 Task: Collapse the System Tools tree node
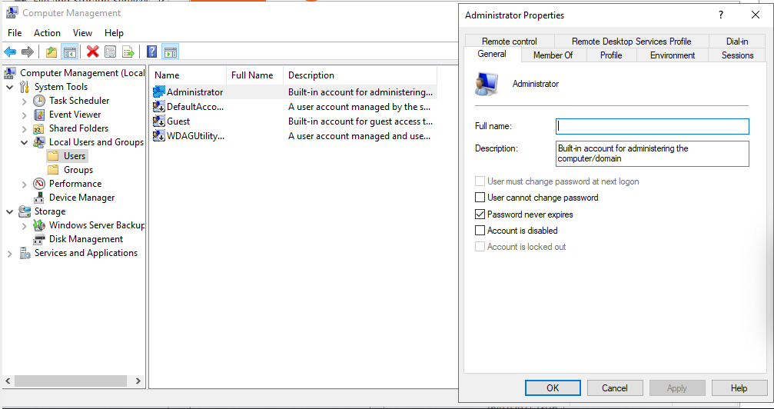pos(9,87)
